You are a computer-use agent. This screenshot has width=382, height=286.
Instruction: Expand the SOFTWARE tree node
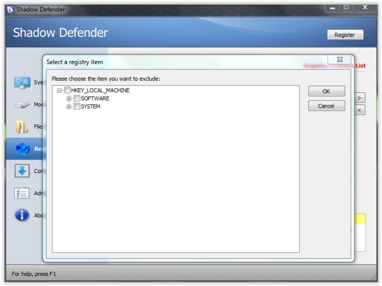point(69,98)
